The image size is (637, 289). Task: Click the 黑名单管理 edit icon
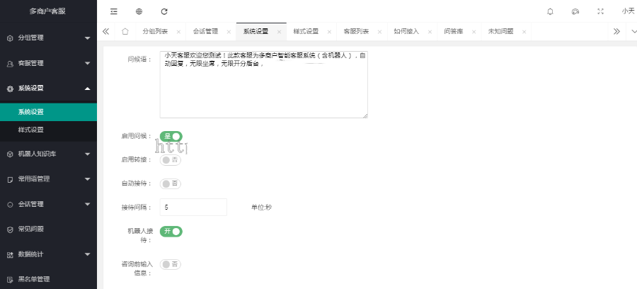[x=10, y=280]
